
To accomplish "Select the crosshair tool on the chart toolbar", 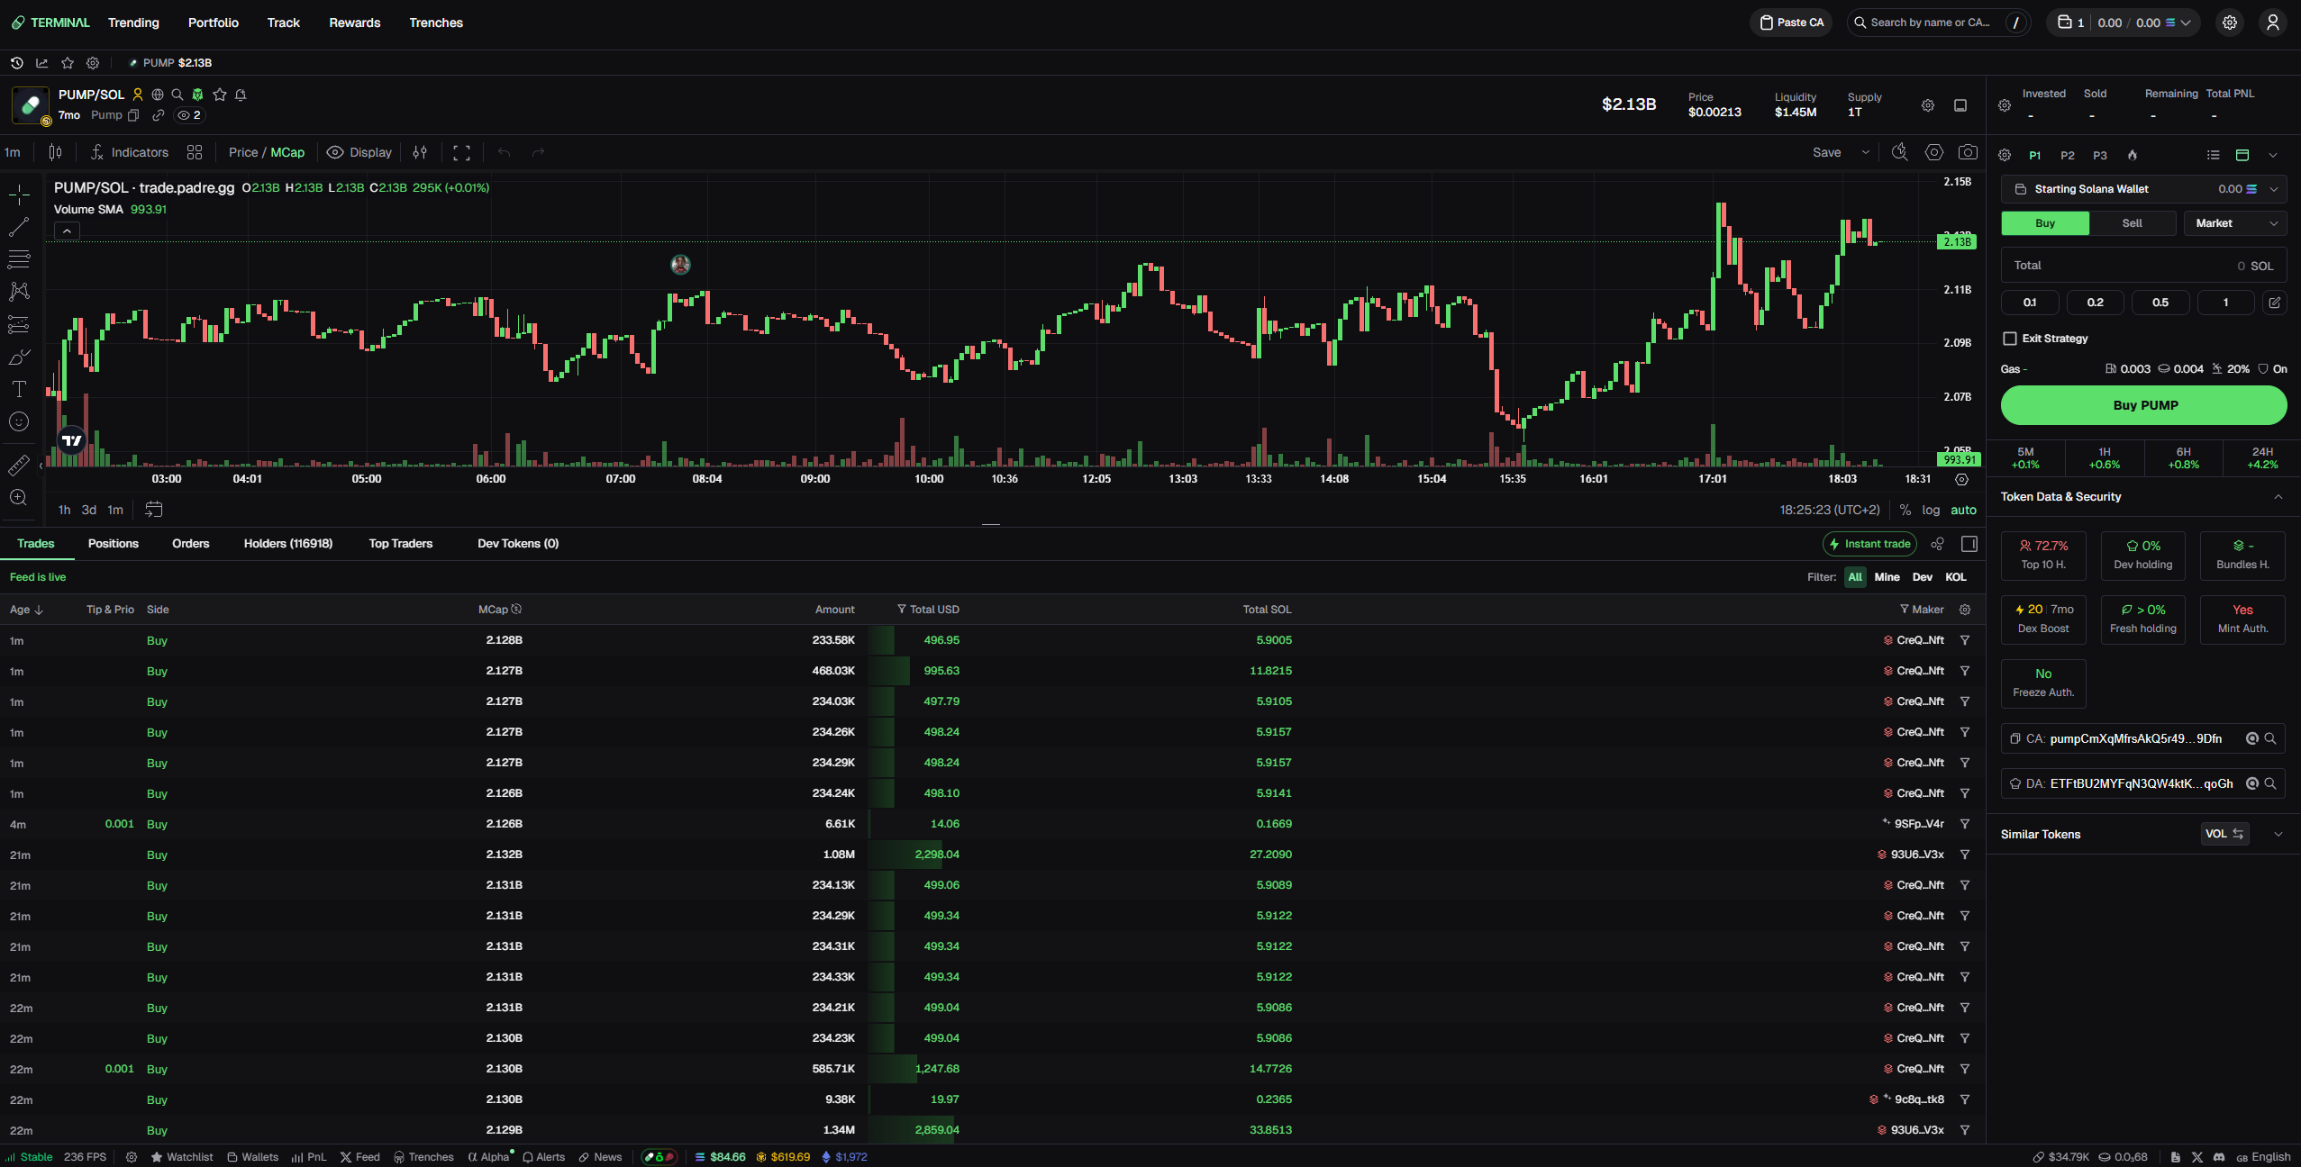I will pyautogui.click(x=18, y=194).
